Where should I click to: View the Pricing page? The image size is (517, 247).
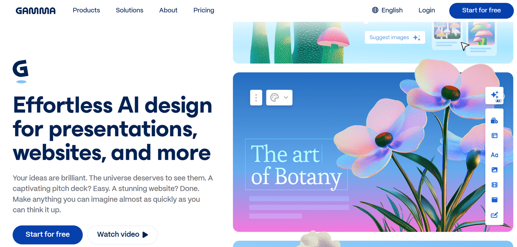pyautogui.click(x=204, y=10)
